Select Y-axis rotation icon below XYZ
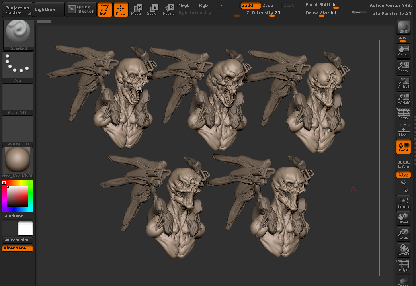416x286 pixels. tap(404, 182)
